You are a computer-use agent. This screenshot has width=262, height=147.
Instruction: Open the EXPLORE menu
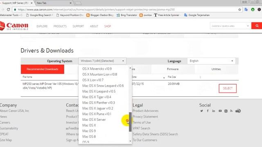42,26
